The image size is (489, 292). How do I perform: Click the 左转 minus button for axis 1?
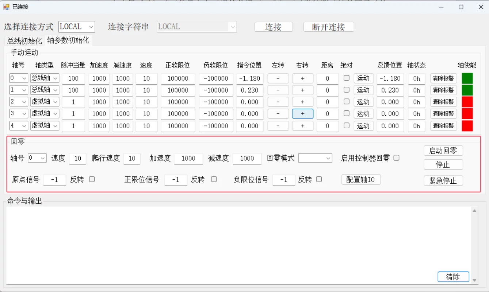pyautogui.click(x=278, y=90)
